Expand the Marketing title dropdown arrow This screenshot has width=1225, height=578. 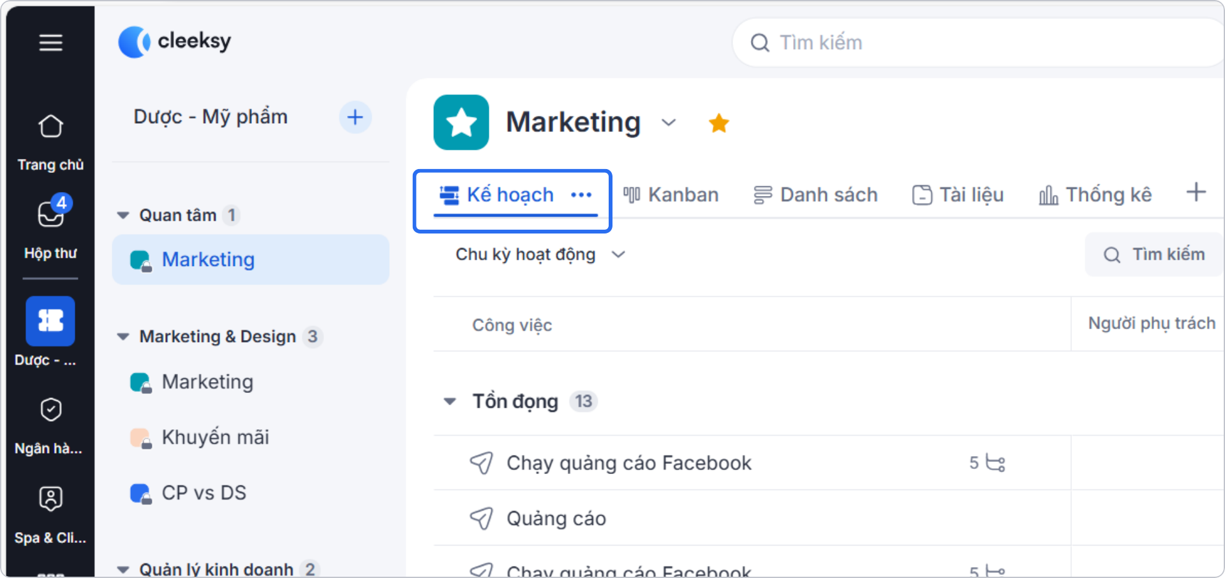point(669,122)
